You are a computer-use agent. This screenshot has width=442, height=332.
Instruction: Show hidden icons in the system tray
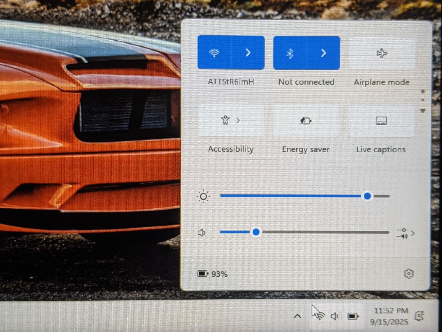click(297, 316)
